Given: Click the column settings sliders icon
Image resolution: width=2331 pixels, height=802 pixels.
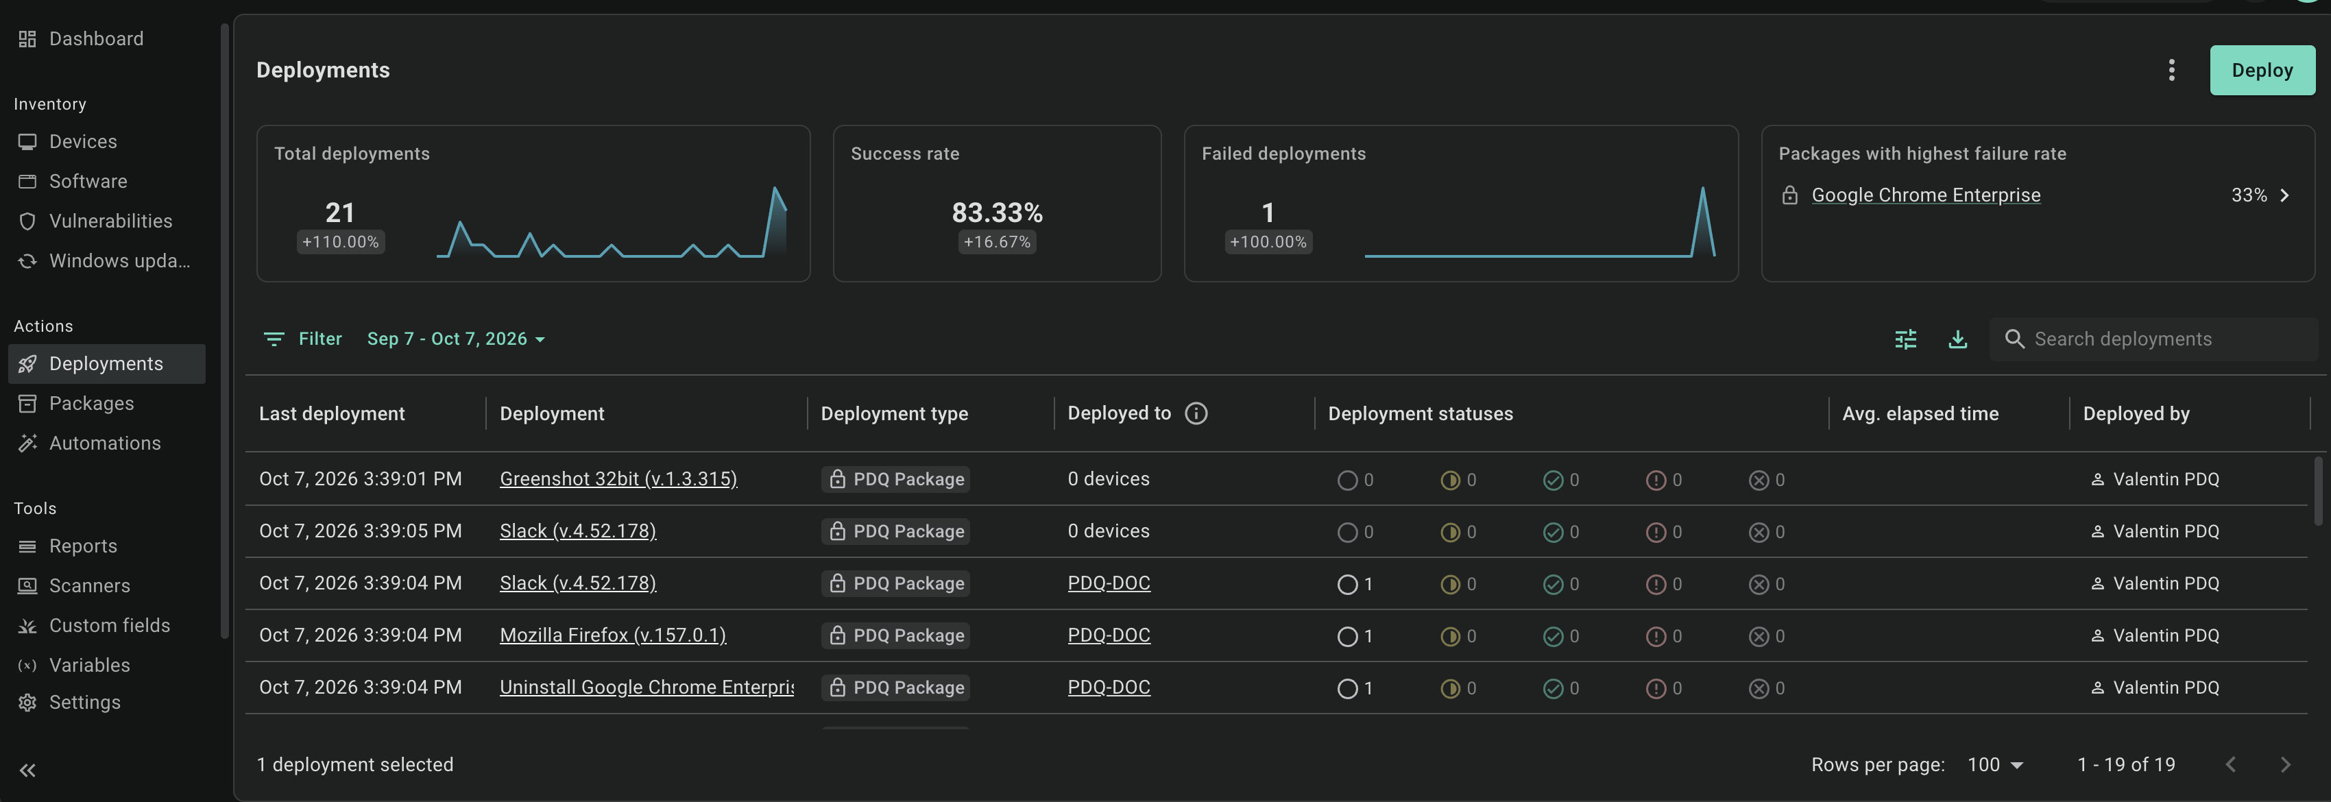Looking at the screenshot, I should 1906,339.
